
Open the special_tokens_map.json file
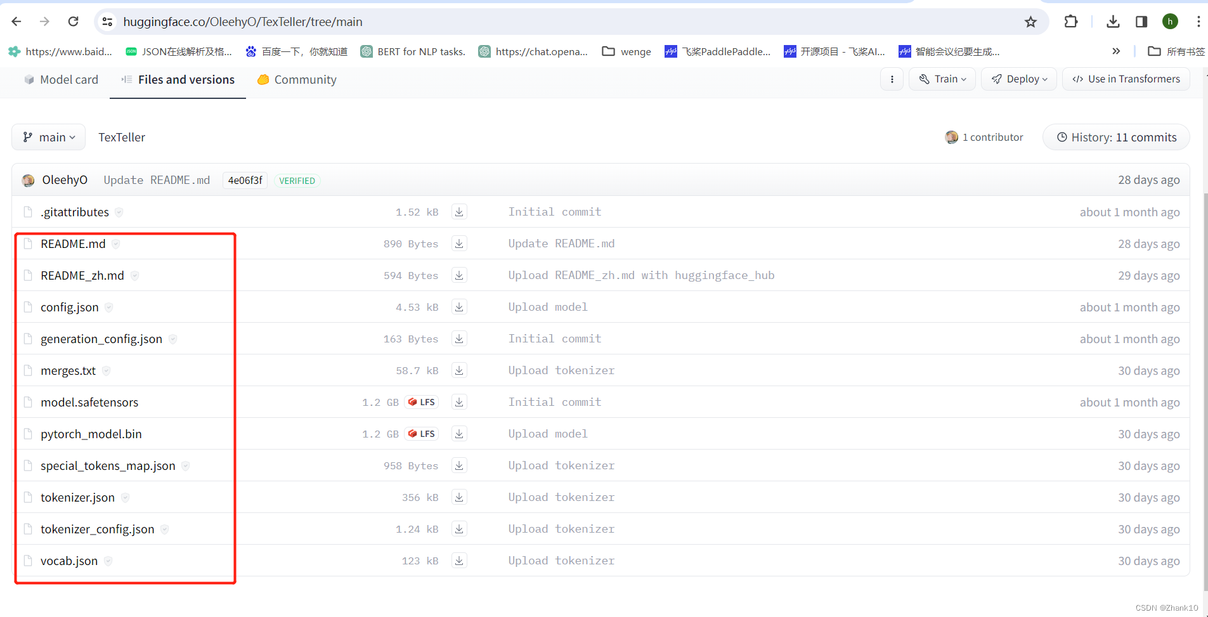point(108,465)
